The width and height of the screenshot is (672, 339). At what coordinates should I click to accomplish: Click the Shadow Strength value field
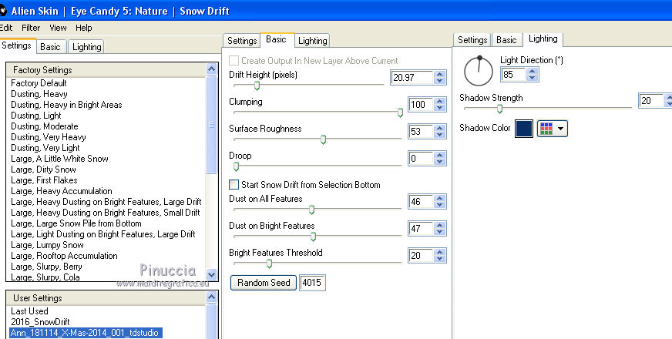click(651, 101)
